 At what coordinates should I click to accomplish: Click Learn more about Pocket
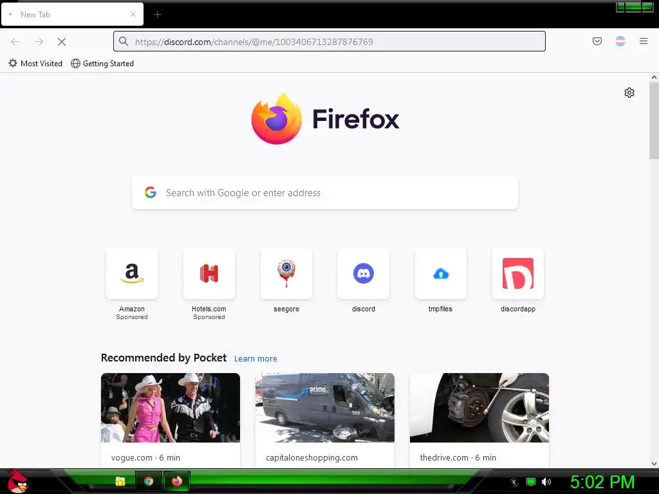coord(255,359)
